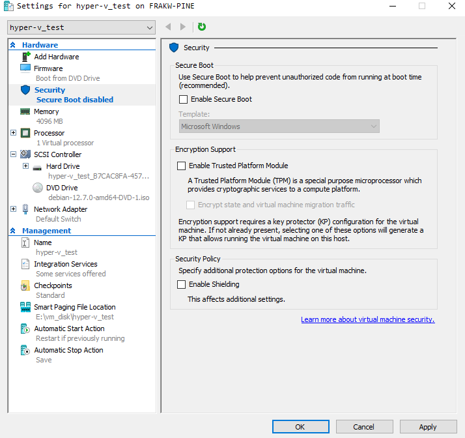Click the Processor chip icon
The width and height of the screenshot is (465, 438).
25,133
